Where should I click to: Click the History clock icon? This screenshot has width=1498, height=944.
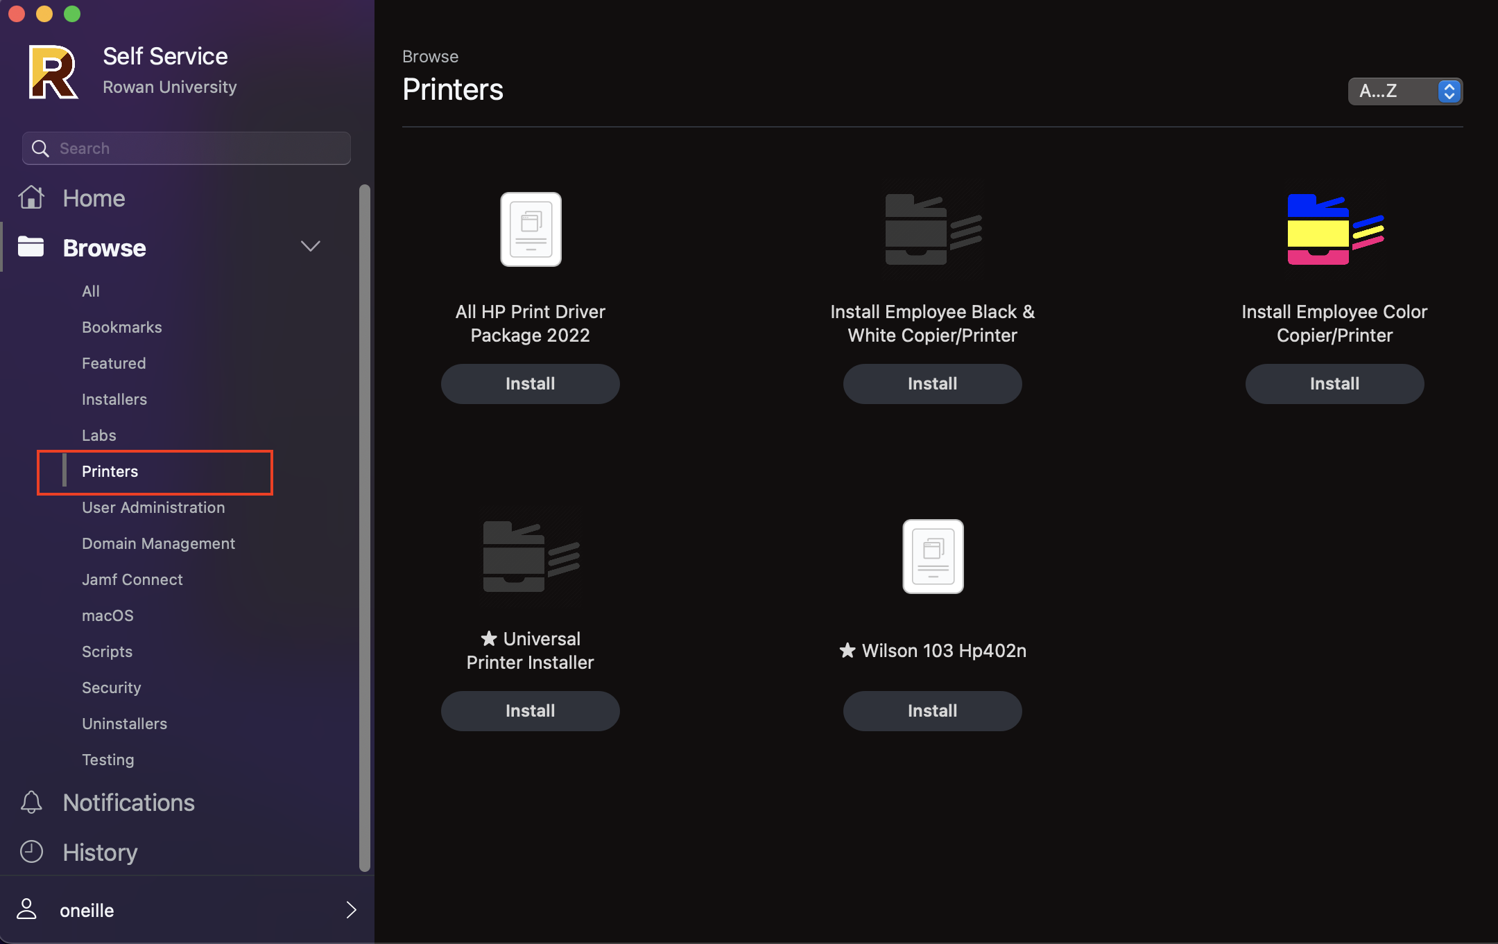pyautogui.click(x=31, y=852)
